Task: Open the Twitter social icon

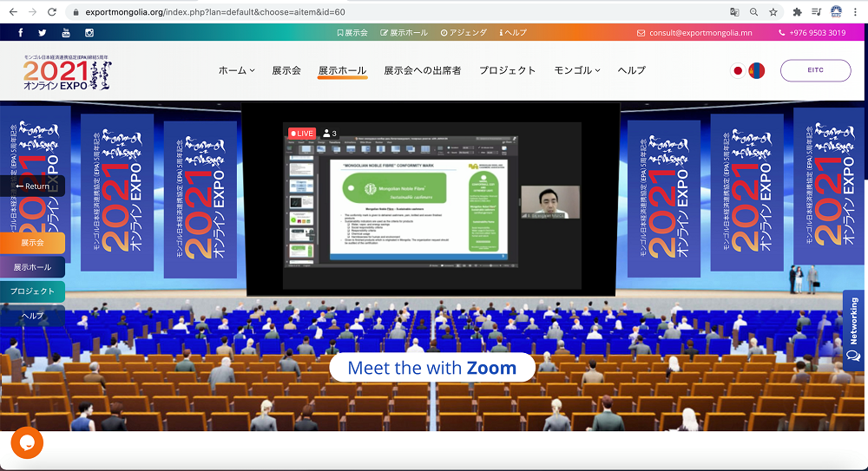Action: coord(43,33)
